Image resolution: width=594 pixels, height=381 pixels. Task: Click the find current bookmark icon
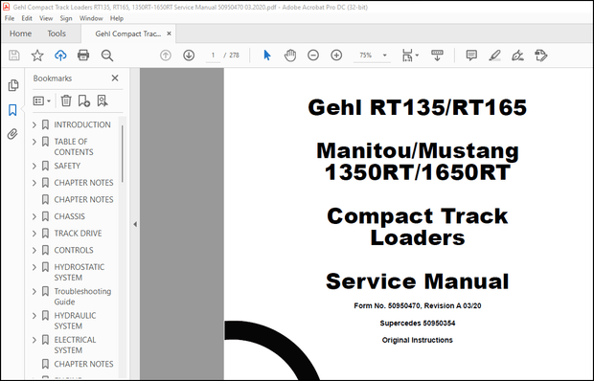pyautogui.click(x=103, y=101)
